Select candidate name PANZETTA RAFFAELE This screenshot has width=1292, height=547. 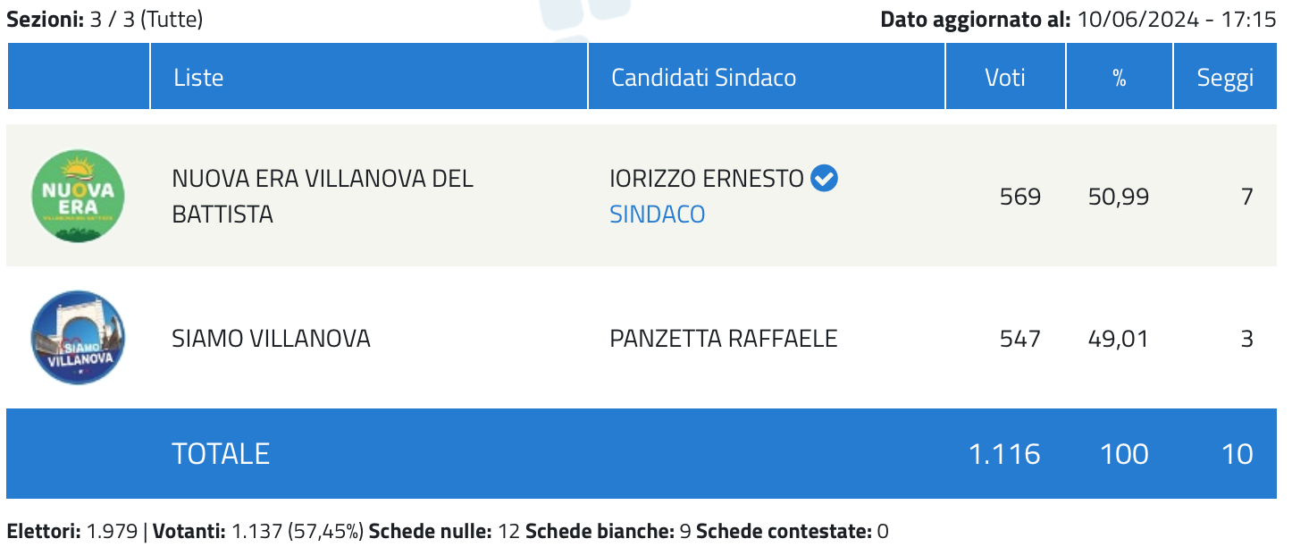point(724,339)
